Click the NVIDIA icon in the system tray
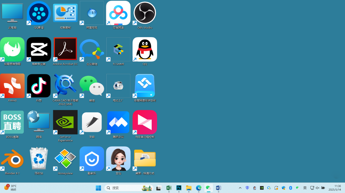 tap(262, 188)
